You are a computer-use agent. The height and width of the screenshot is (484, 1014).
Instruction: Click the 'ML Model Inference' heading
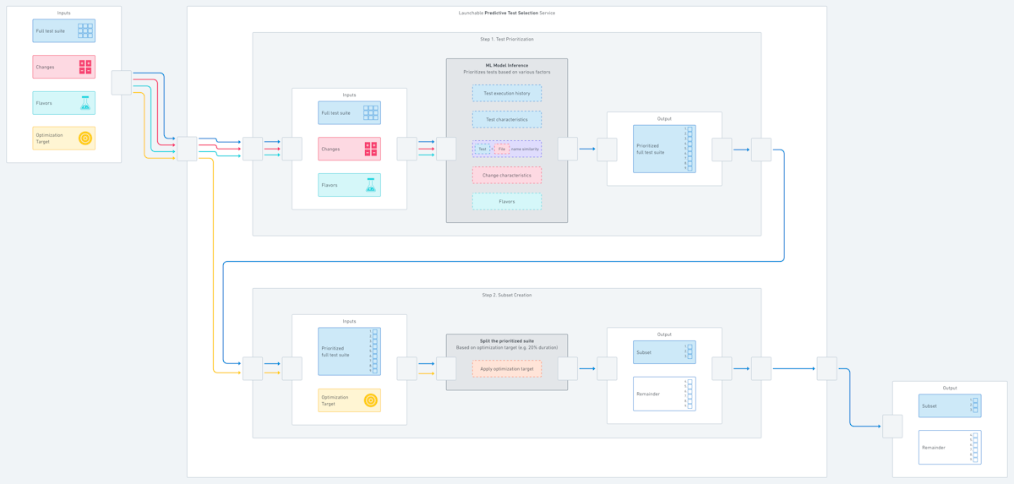click(507, 65)
